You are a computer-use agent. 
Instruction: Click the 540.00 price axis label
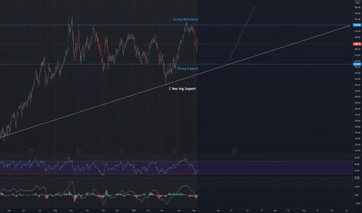pyautogui.click(x=357, y=13)
